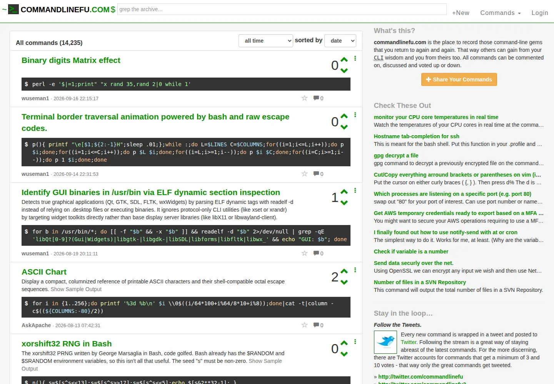Click the Share Your Commands button
This screenshot has width=554, height=384.
pos(459,79)
